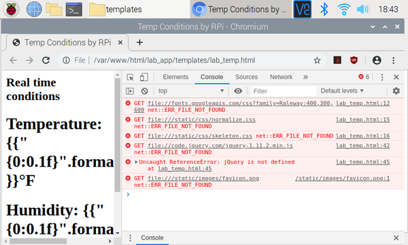Go back in browser history
Image resolution: width=408 pixels, height=245 pixels.
coord(14,61)
